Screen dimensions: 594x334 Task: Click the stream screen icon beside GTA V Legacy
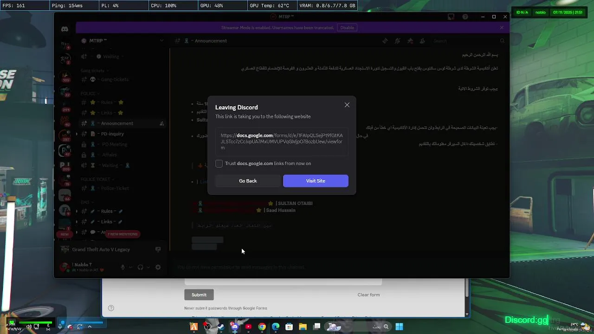click(x=158, y=250)
